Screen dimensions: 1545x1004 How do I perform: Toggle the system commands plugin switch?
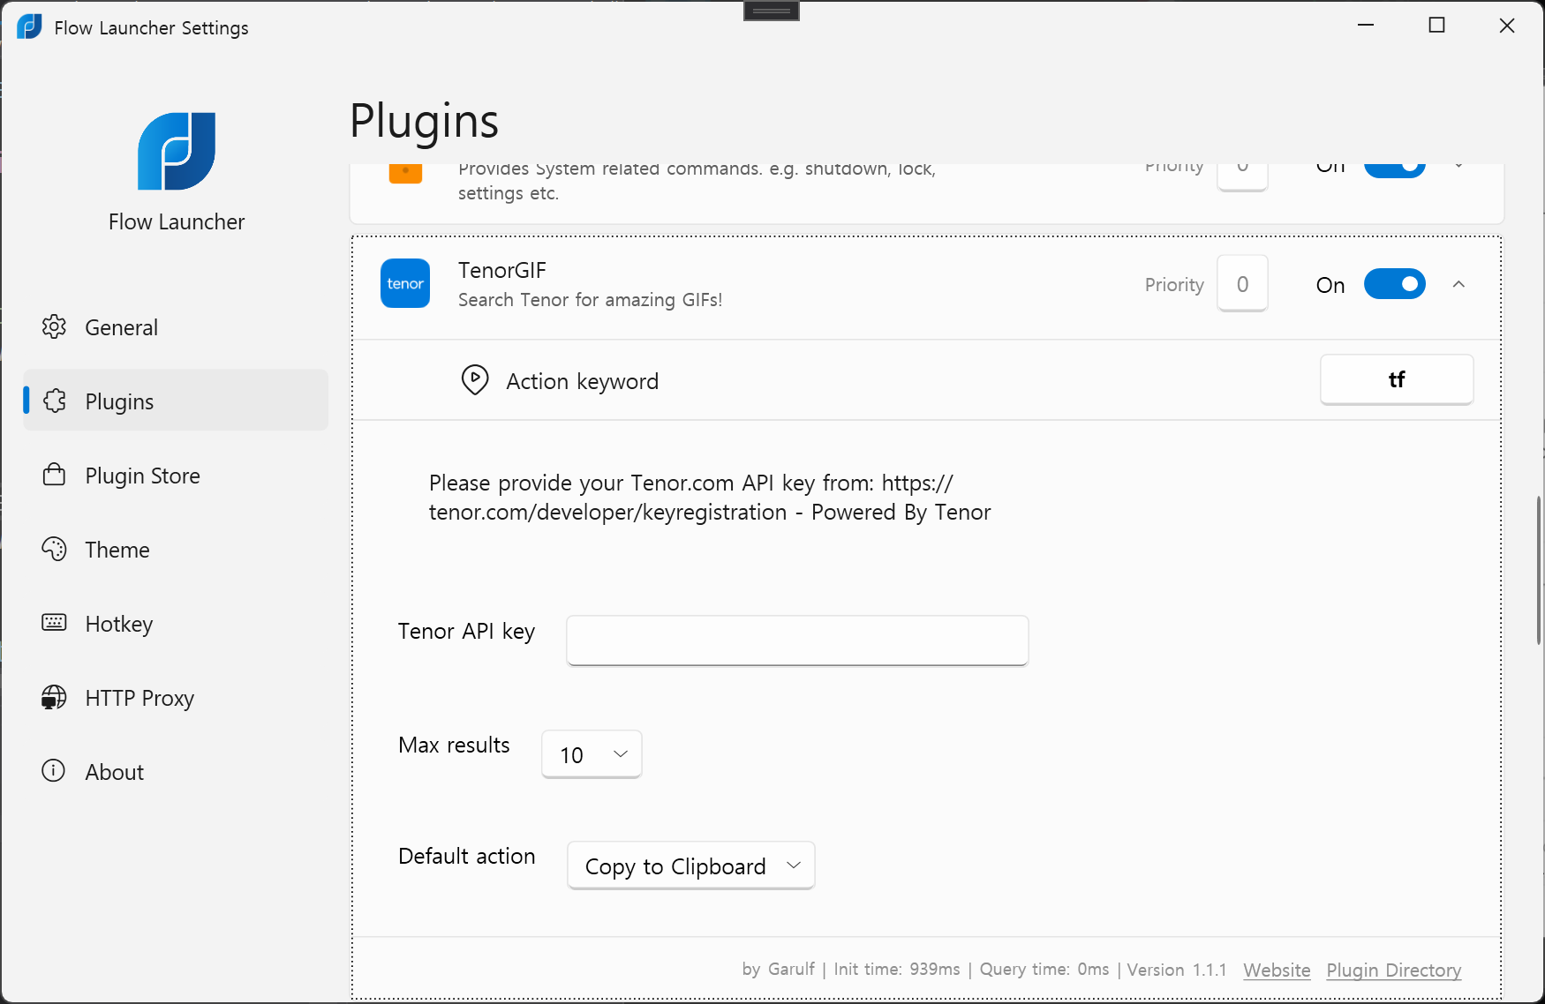pos(1395,169)
